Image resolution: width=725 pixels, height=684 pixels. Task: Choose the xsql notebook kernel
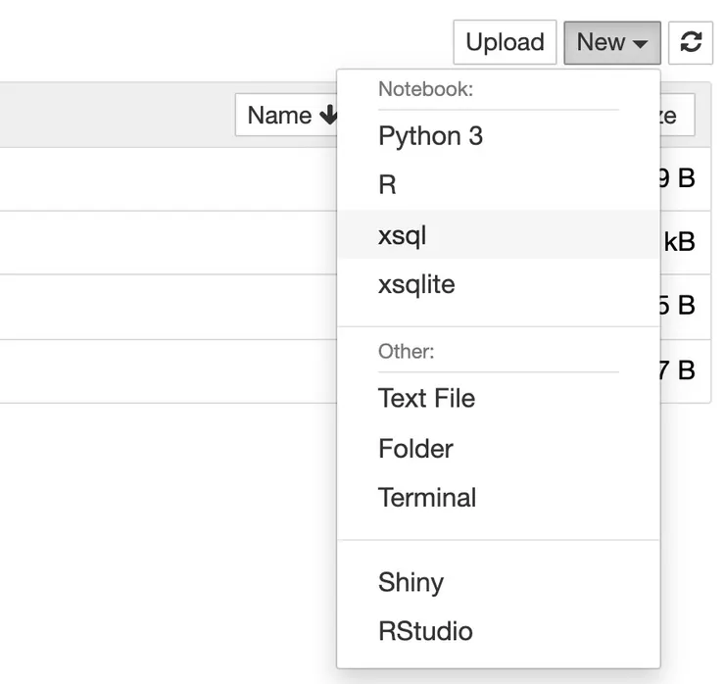pos(402,235)
